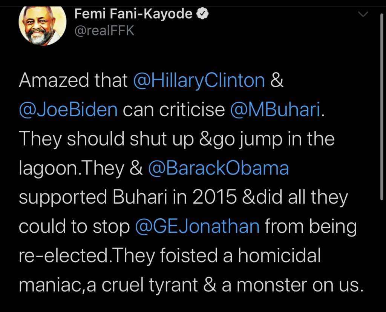Visit the @JoeBiden mention link

click(x=68, y=110)
